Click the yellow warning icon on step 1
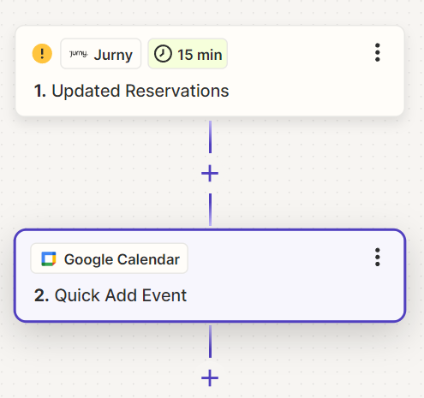 [x=42, y=53]
